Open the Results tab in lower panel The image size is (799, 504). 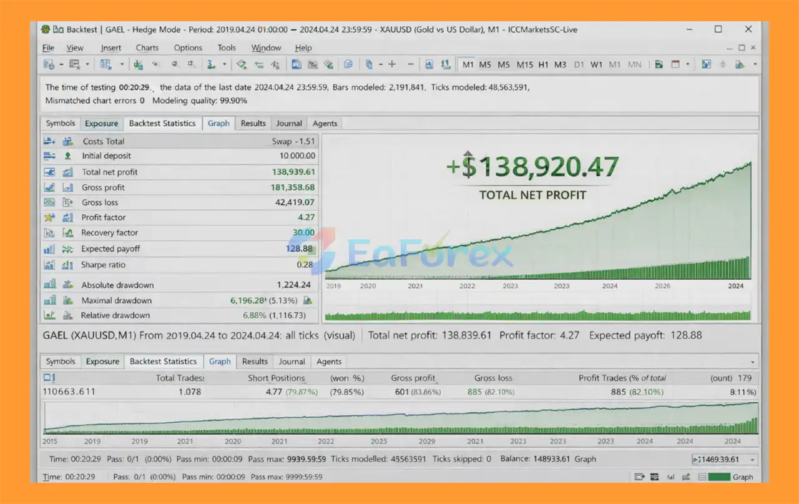pos(255,361)
